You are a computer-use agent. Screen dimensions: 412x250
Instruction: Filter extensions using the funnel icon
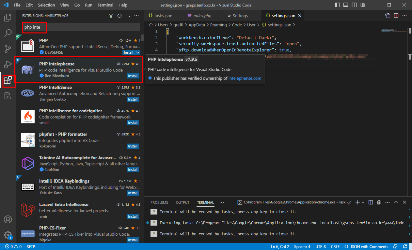point(111,16)
